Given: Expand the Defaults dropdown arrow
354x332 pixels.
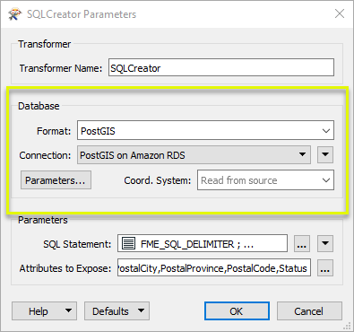Looking at the screenshot, I should pyautogui.click(x=142, y=310).
